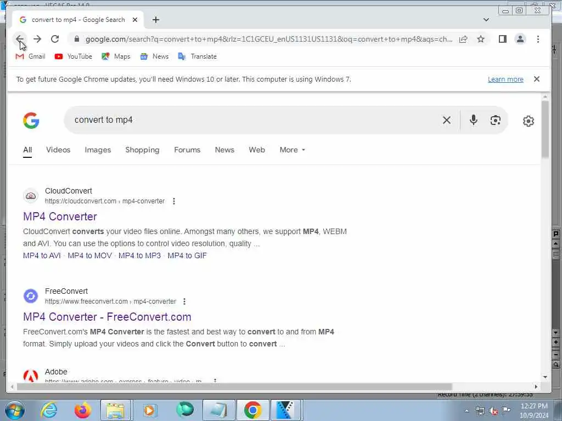Screen dimensions: 562x421
Task: Expand the tab search dropdown chevron
Action: tap(486, 20)
